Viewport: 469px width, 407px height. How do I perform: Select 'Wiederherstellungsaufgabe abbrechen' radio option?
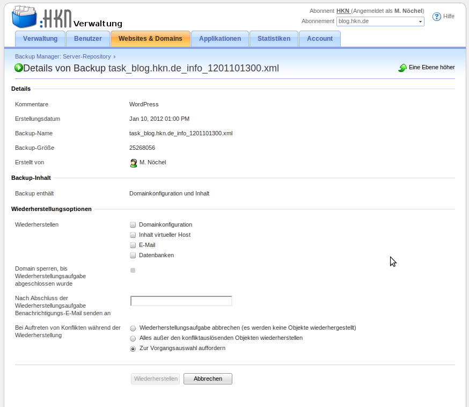coord(133,328)
